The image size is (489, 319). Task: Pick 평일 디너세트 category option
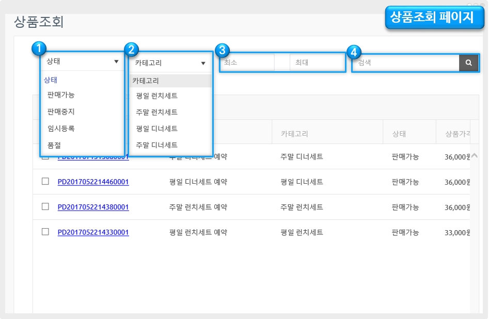[156, 129]
